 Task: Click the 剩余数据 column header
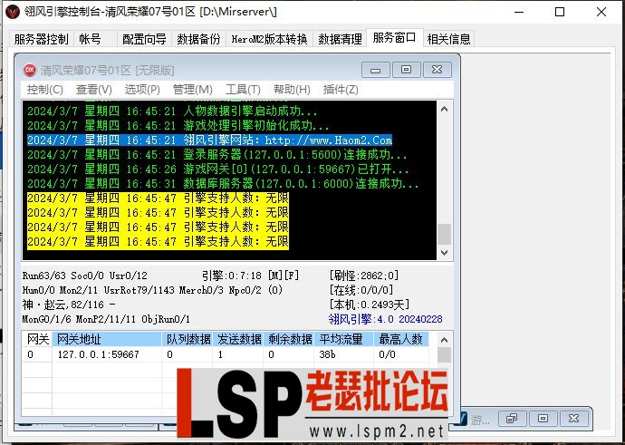289,339
